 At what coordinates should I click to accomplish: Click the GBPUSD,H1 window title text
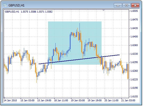click(x=17, y=5)
